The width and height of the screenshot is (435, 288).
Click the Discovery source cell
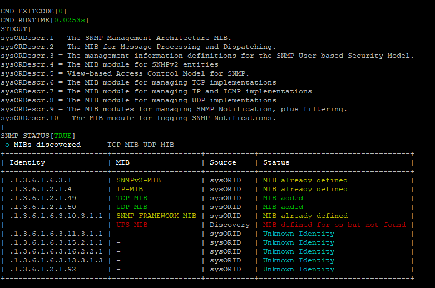(x=229, y=225)
